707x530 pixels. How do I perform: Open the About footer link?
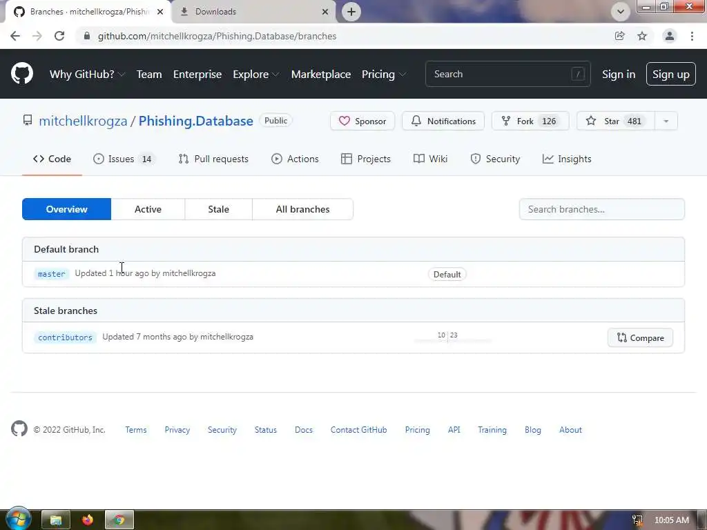pos(570,430)
